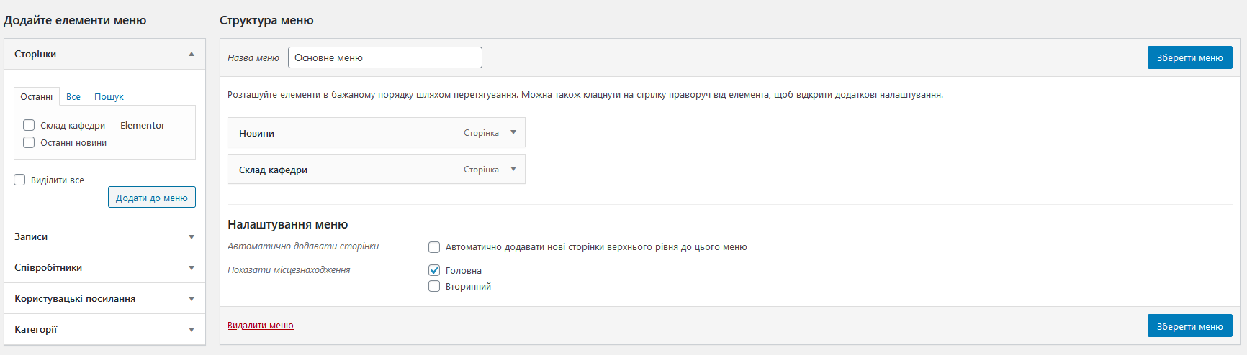
Task: Open Новини menu item settings arrow
Action: click(x=513, y=132)
